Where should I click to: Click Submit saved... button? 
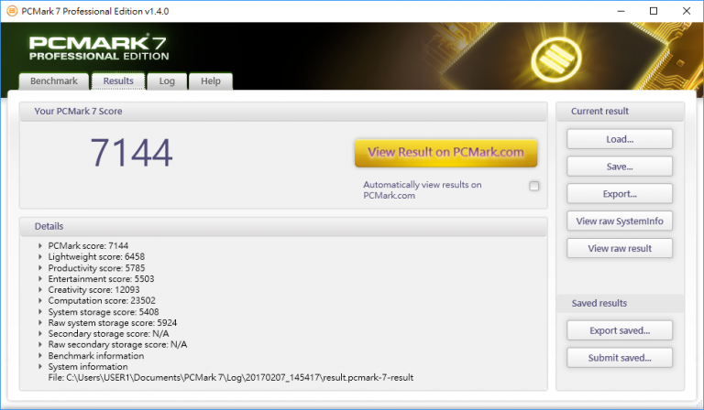(620, 358)
